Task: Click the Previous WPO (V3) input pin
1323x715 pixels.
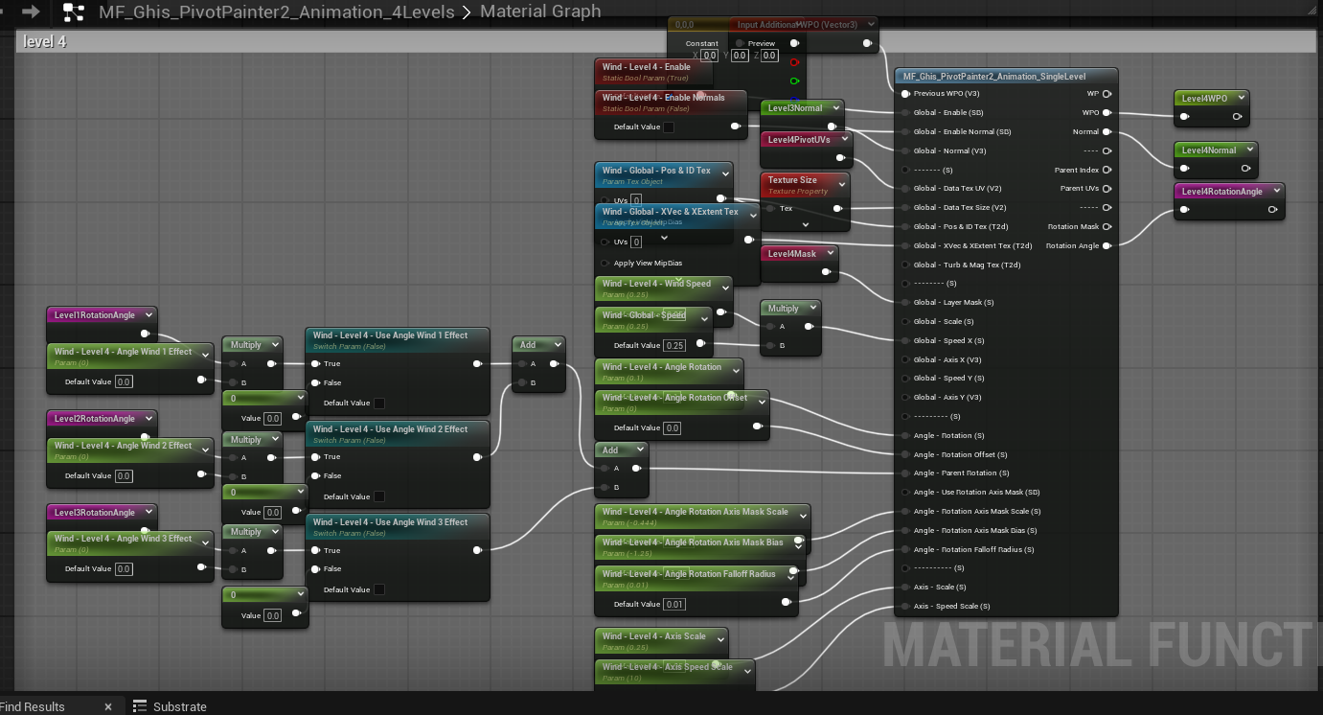Action: click(905, 94)
